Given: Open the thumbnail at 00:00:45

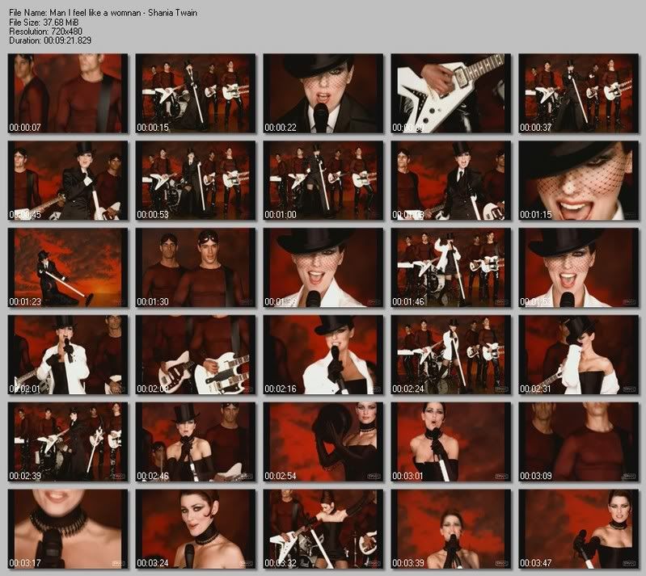Looking at the screenshot, I should point(68,181).
